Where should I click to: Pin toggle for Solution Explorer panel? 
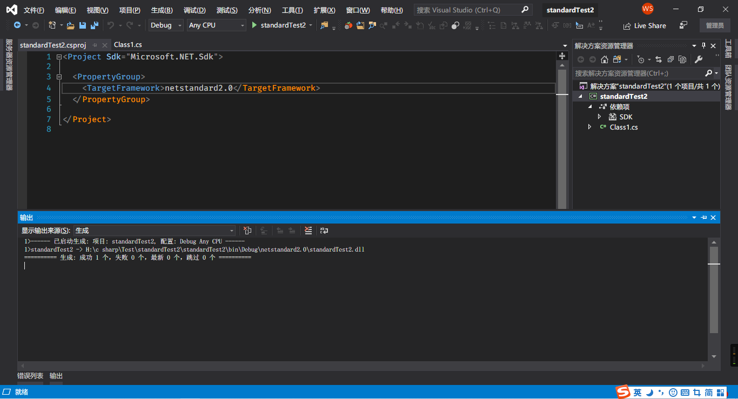tap(704, 46)
